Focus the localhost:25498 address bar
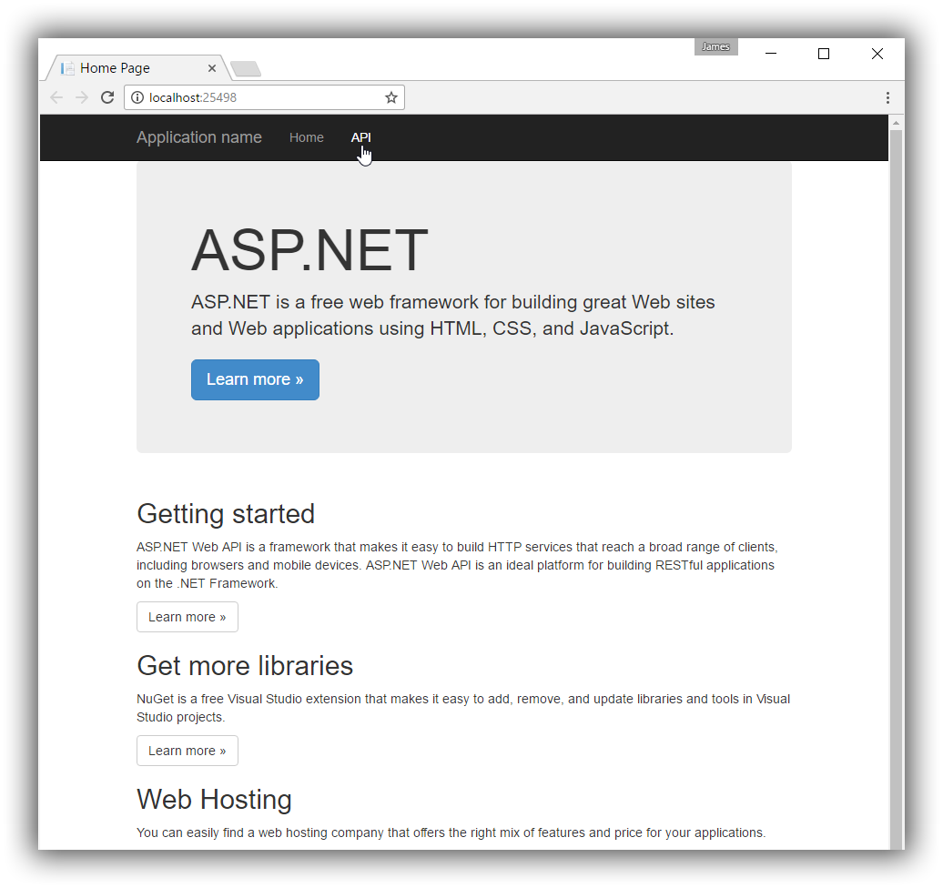Viewport: 943px width, 888px height. click(264, 97)
